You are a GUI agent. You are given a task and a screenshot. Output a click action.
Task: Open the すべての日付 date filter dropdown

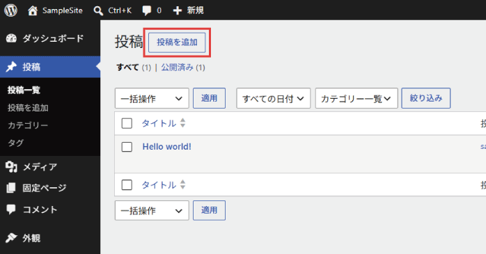(274, 98)
